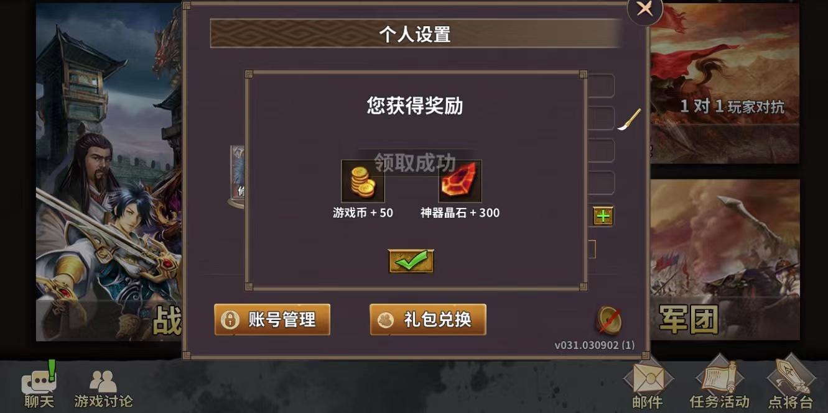This screenshot has height=413, width=828.
Task: Open the 军团 legion banner
Action: [x=725, y=260]
